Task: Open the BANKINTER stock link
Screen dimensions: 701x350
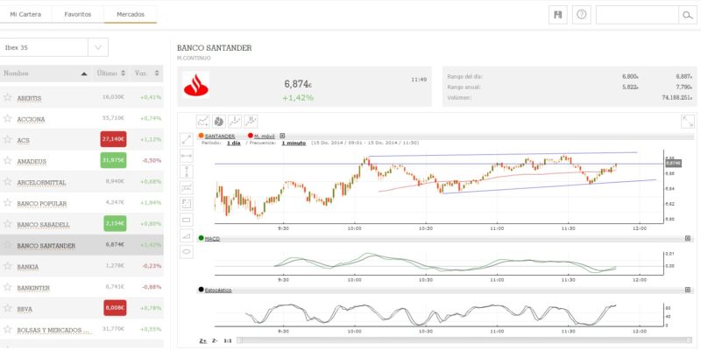Action: (x=33, y=289)
